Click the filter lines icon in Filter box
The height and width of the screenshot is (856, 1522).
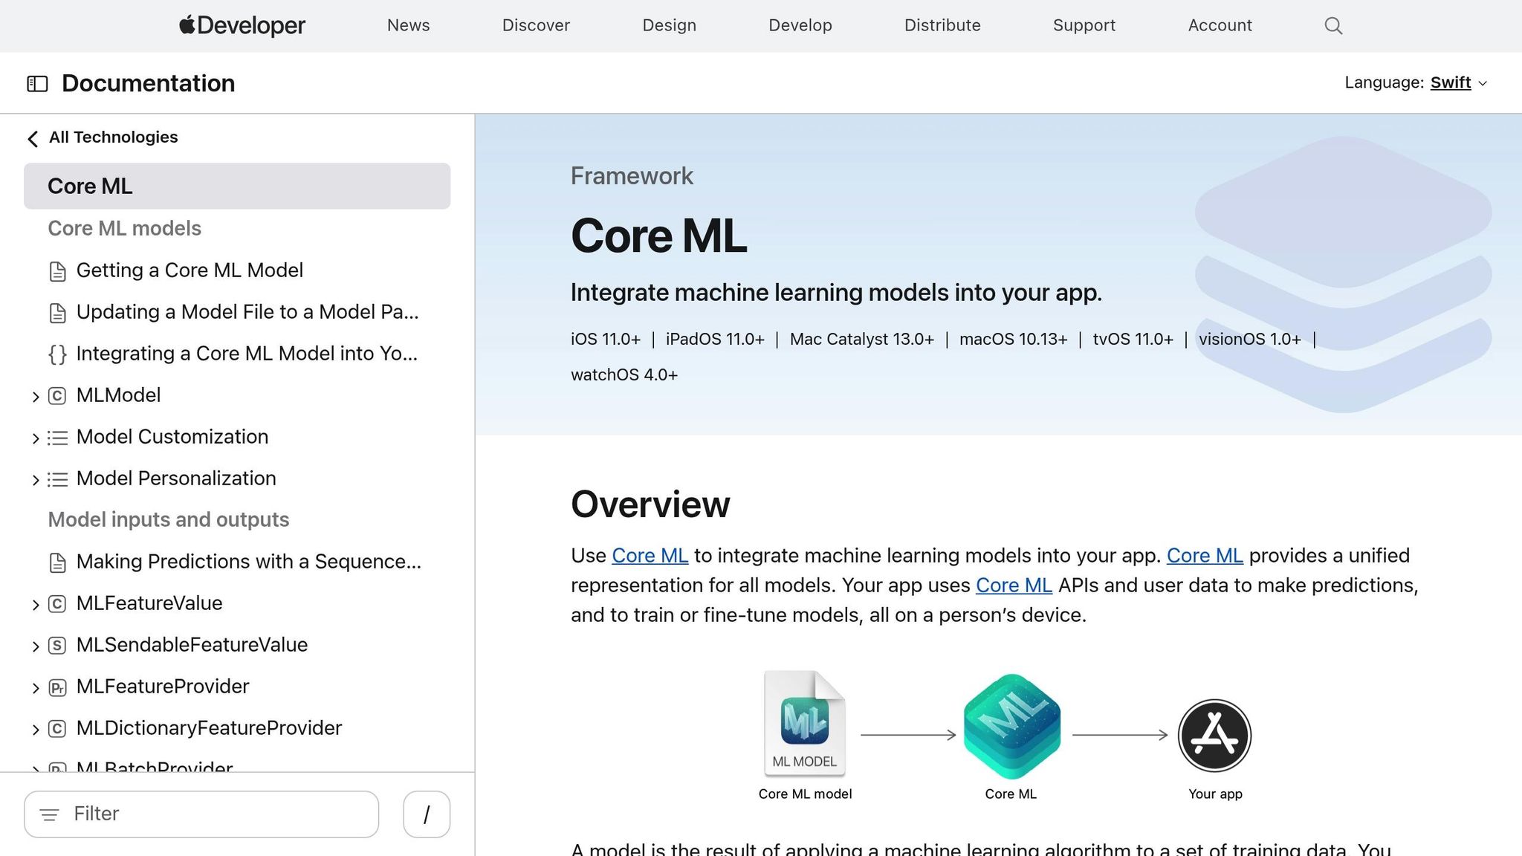pyautogui.click(x=49, y=815)
